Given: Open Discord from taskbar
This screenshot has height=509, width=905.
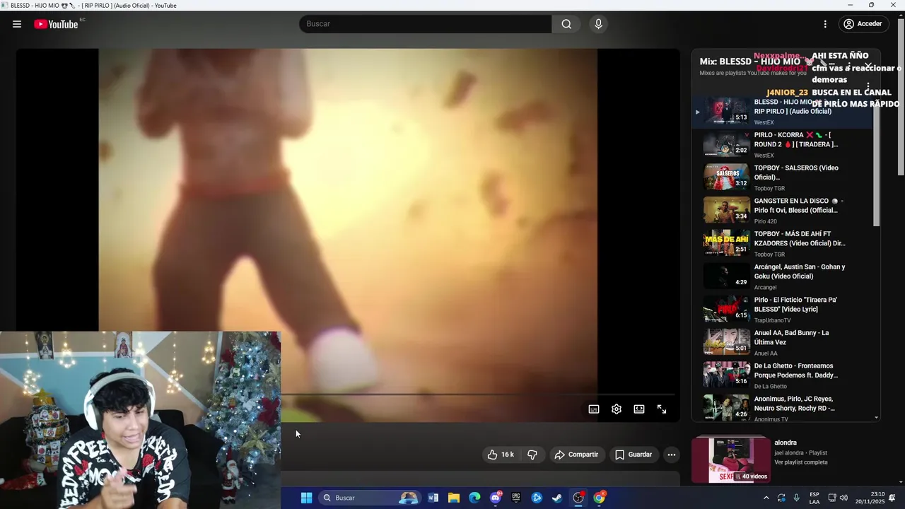Looking at the screenshot, I should click(x=496, y=498).
